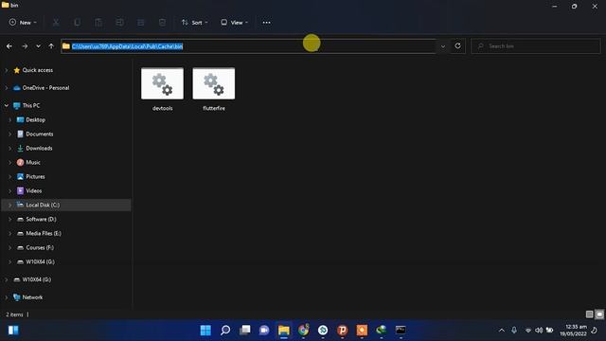
Task: Open Pictures in the sidebar
Action: click(x=35, y=177)
